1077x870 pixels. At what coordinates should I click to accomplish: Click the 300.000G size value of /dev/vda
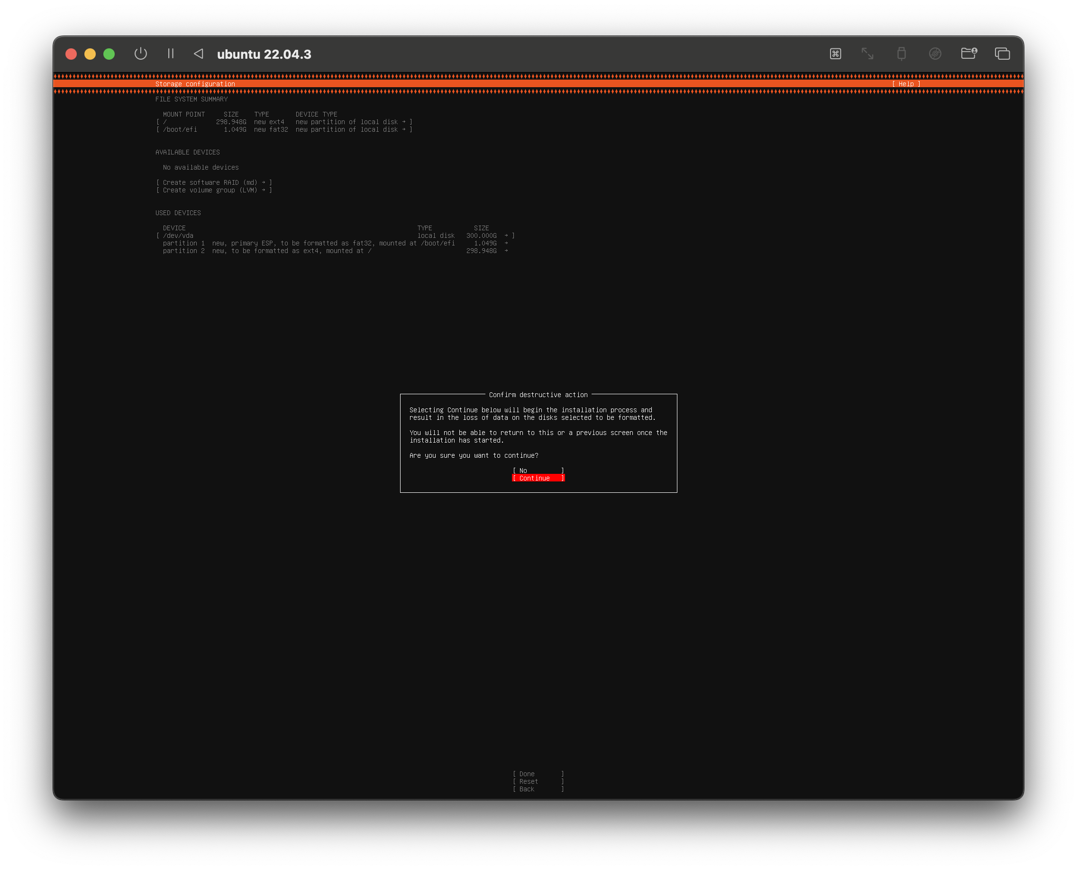tap(481, 236)
